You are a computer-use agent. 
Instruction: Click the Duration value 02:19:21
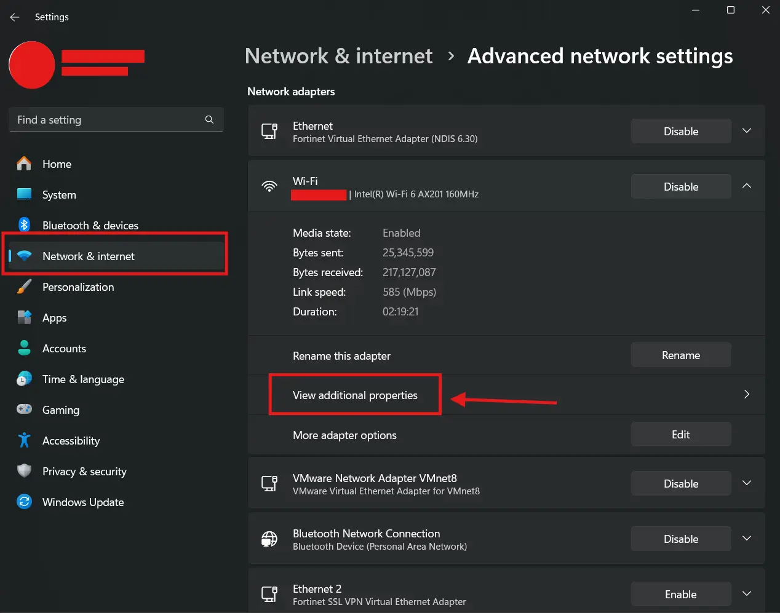(400, 312)
